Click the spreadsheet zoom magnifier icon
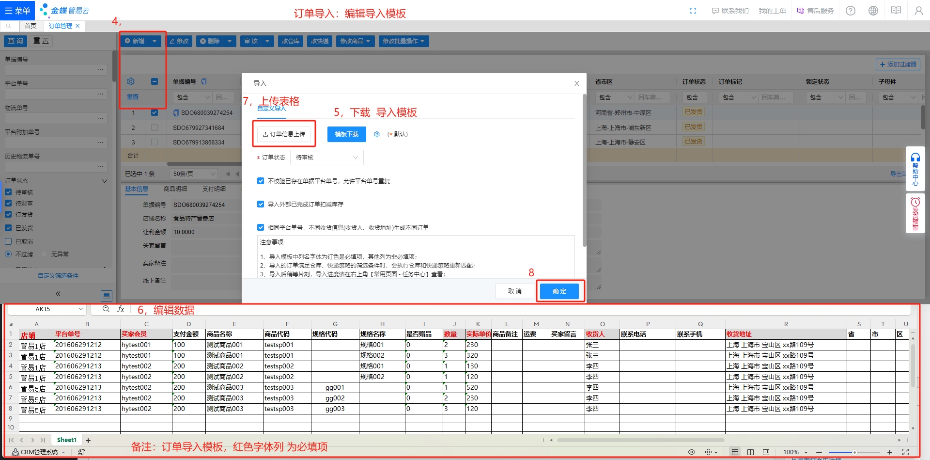Image resolution: width=930 pixels, height=460 pixels. tap(106, 309)
